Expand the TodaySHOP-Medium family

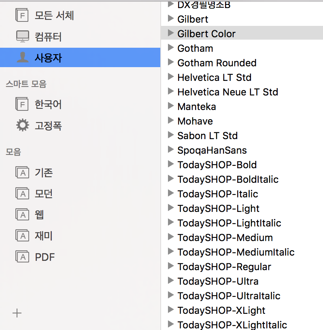click(171, 237)
